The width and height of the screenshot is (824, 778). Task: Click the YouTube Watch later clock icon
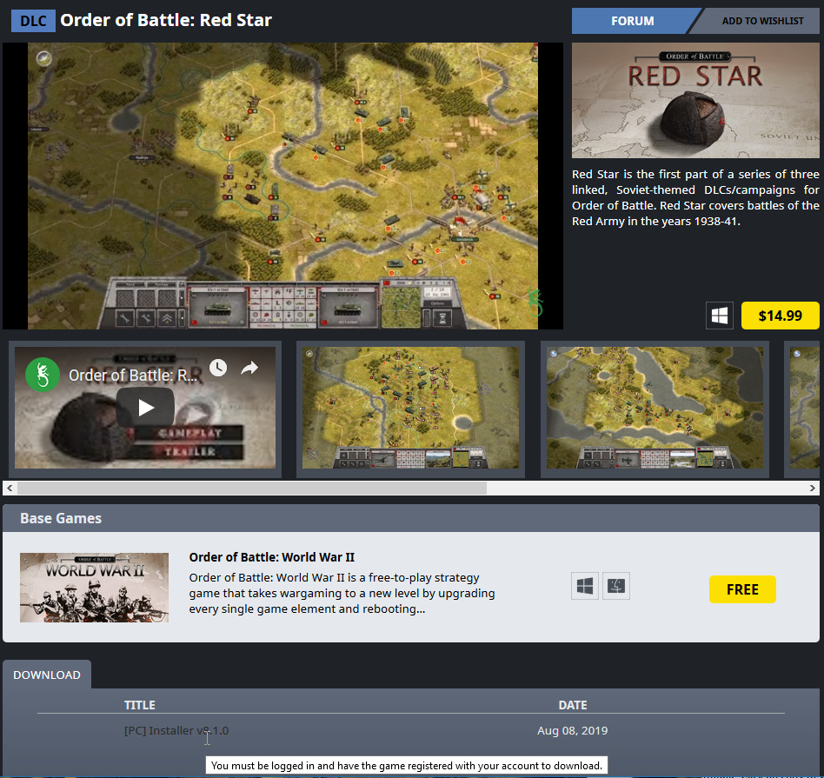click(217, 368)
